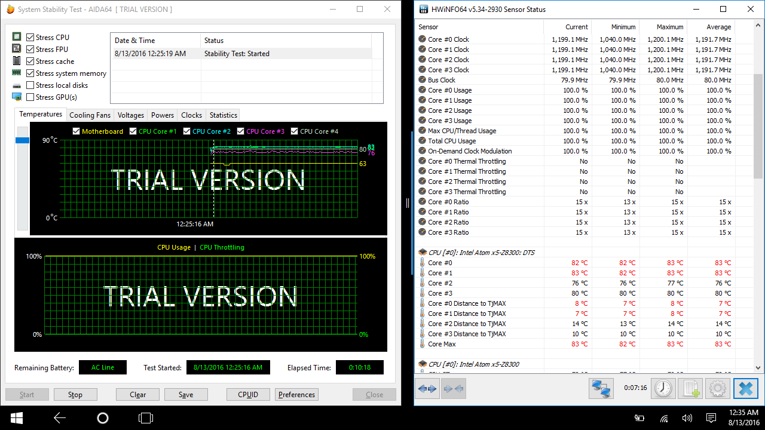Viewport: 765px width, 430px height.
Task: Click the log file with plus icon
Action: coord(690,389)
